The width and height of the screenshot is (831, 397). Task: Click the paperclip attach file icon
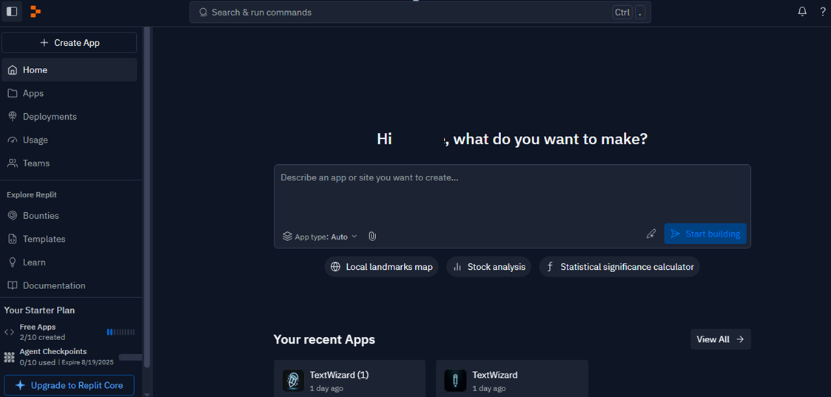(372, 236)
